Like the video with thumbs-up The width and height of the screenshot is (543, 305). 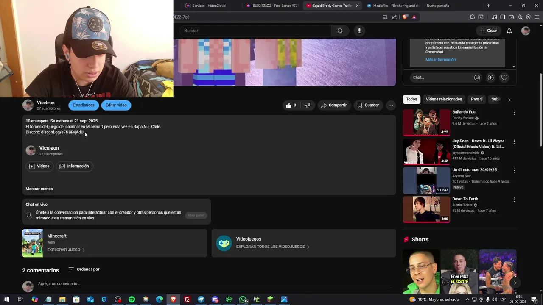(x=291, y=105)
